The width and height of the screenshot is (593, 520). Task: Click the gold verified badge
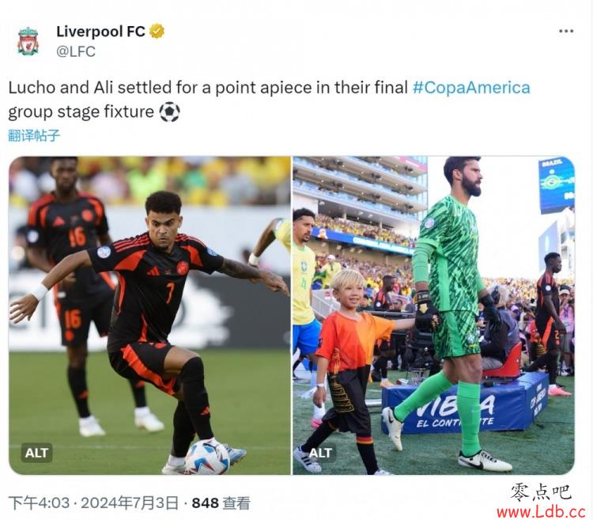157,31
